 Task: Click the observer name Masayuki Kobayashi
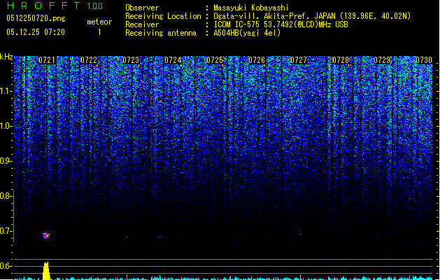tap(251, 8)
